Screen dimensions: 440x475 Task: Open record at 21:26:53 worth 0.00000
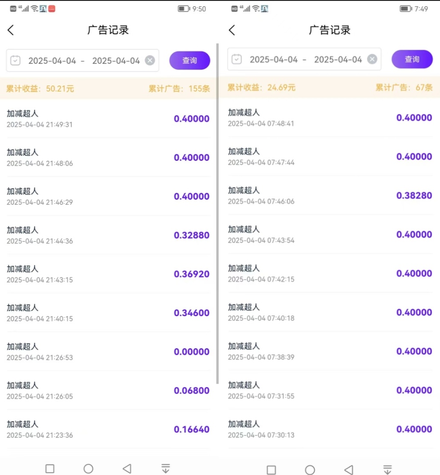pos(108,351)
